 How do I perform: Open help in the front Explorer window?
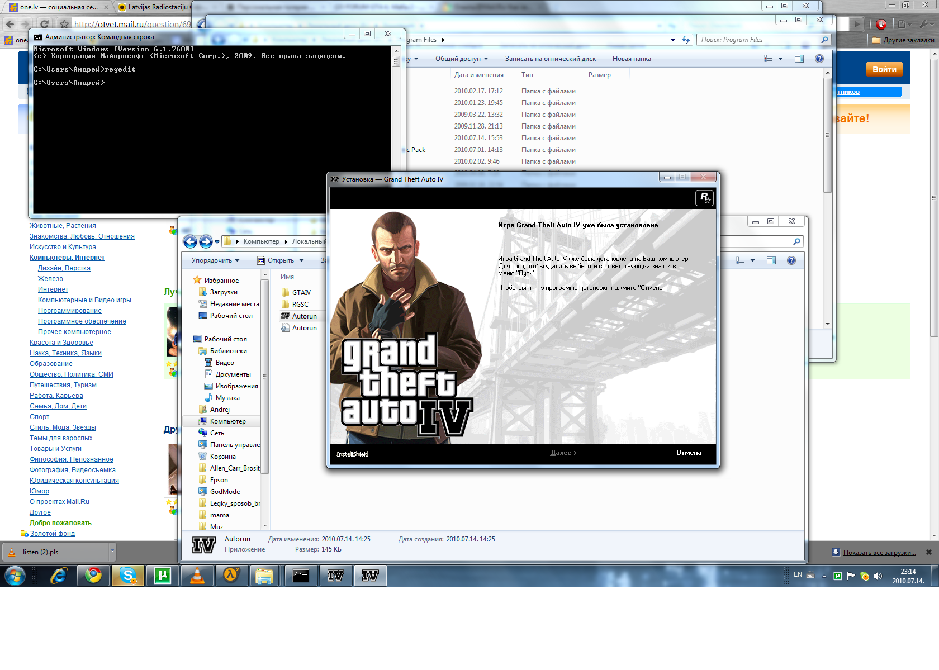pos(791,260)
